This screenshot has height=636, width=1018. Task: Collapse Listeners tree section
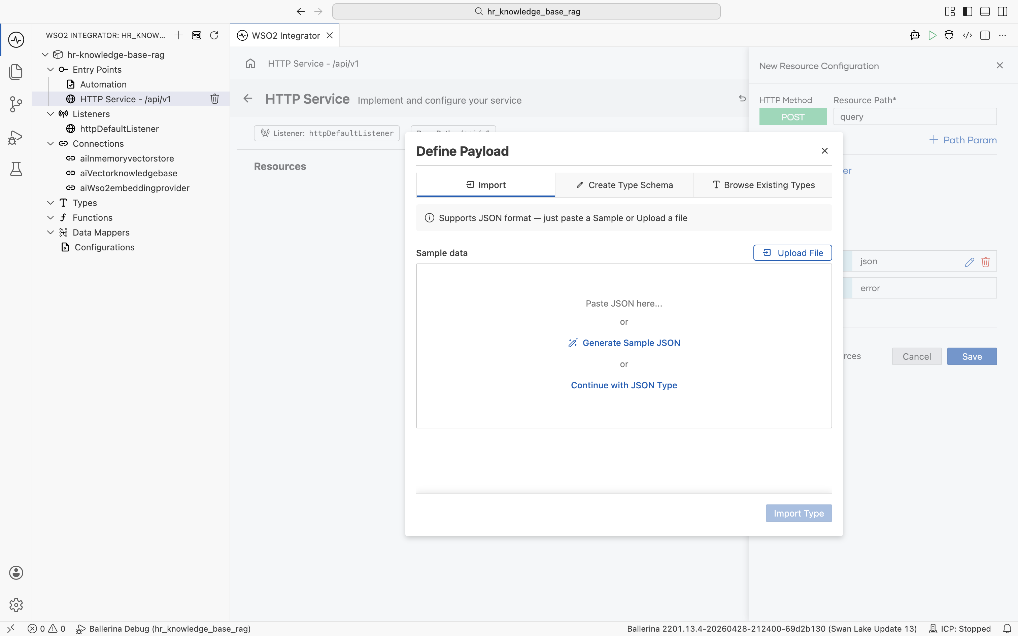coord(50,114)
